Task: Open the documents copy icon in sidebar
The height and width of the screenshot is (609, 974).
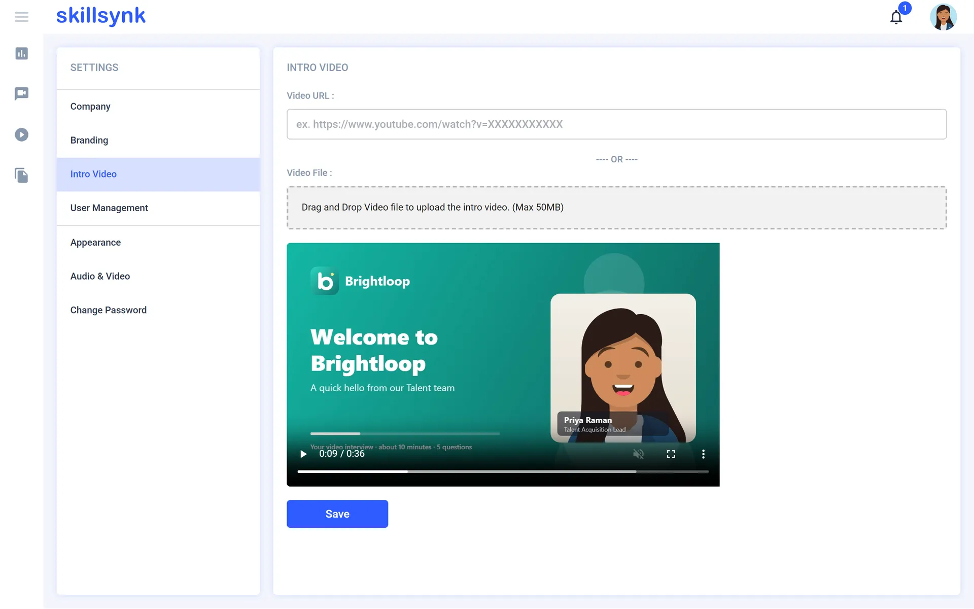Action: point(21,175)
